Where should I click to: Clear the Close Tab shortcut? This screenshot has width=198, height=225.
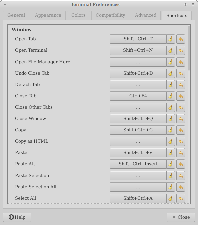[171, 96]
